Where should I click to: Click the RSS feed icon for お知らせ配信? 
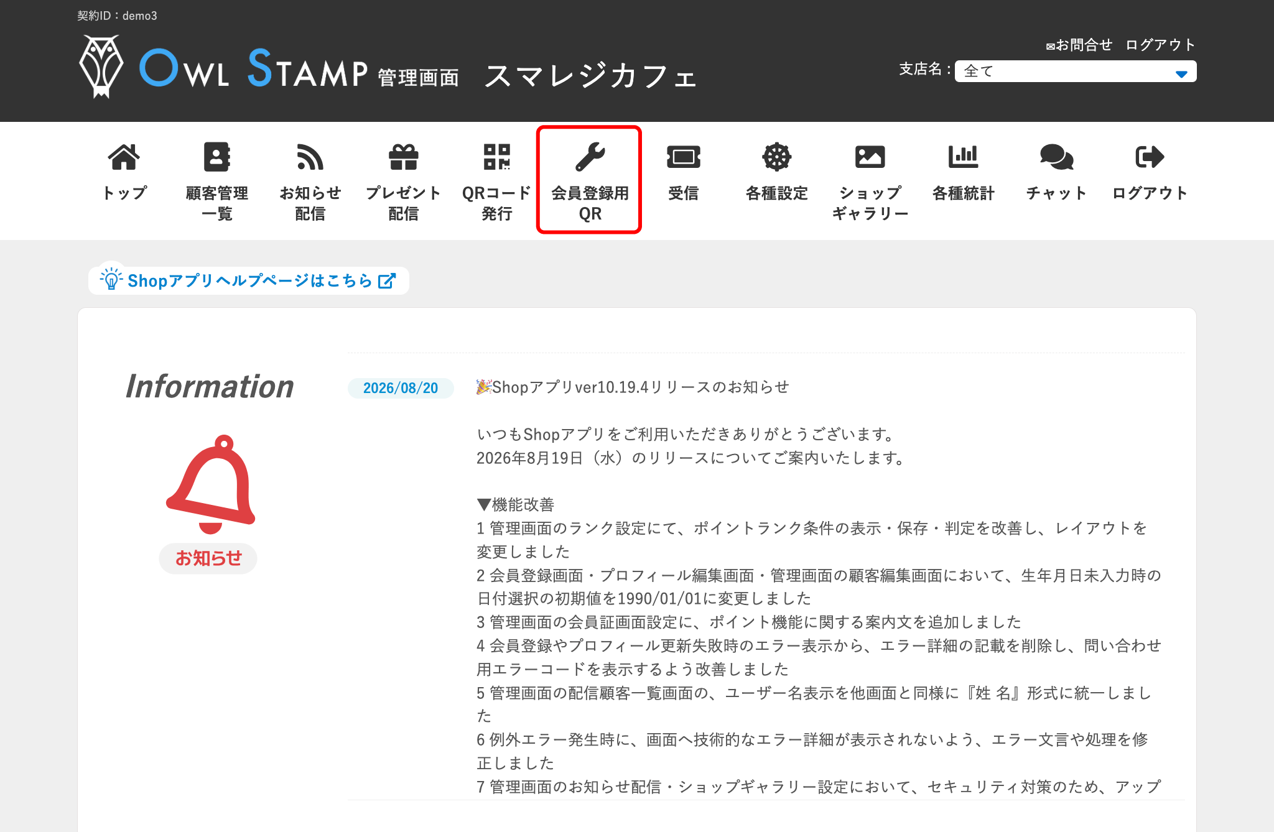coord(310,157)
